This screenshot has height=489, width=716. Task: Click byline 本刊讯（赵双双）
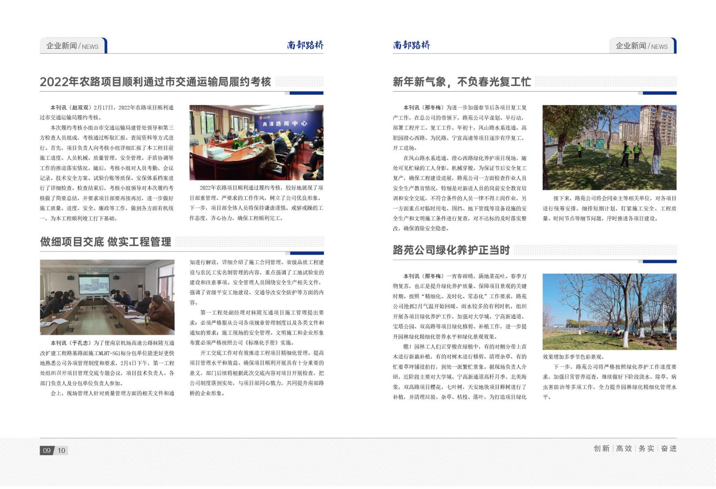[x=71, y=108]
